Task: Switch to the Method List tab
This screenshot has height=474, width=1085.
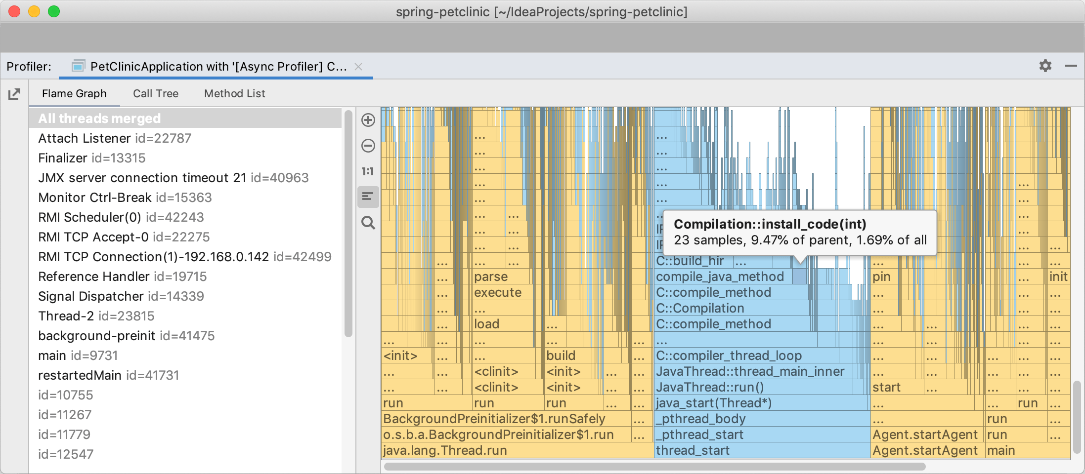Action: 235,93
